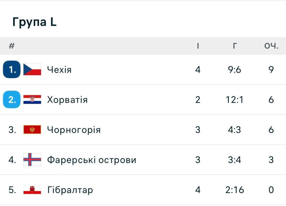Click the І games played column header
This screenshot has height=206, width=286.
[198, 46]
